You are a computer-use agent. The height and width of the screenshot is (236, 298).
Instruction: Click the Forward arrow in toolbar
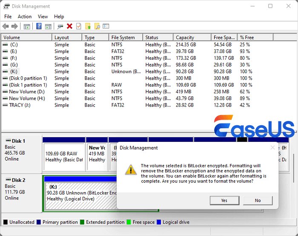tap(15, 26)
